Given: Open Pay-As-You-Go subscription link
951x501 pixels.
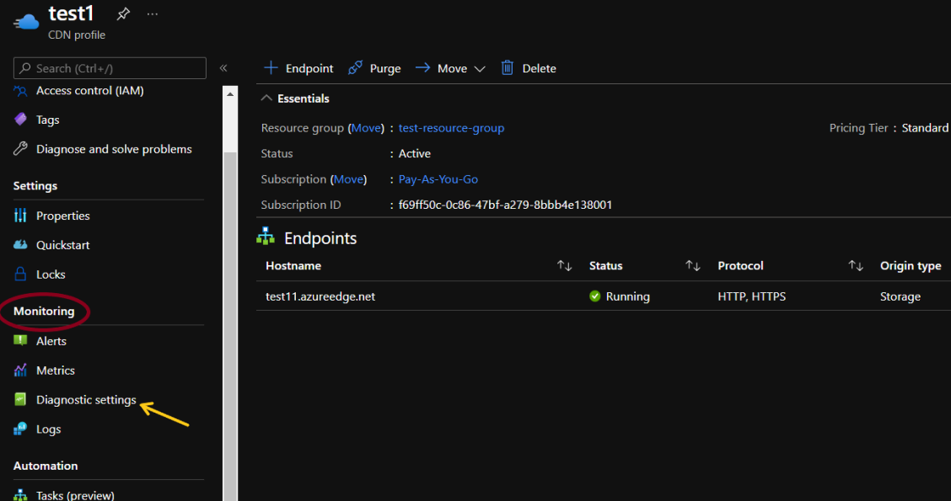Looking at the screenshot, I should pos(438,179).
